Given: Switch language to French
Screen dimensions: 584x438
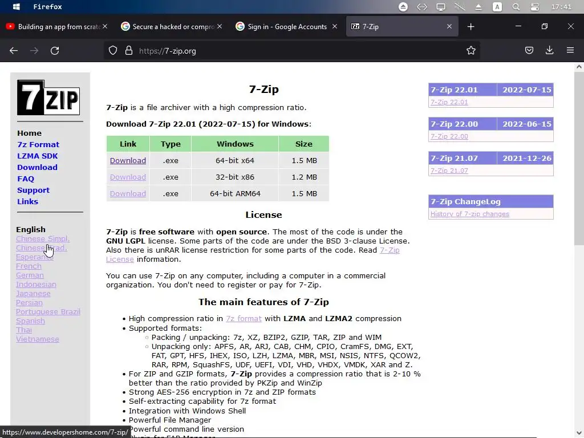Looking at the screenshot, I should pyautogui.click(x=29, y=266).
